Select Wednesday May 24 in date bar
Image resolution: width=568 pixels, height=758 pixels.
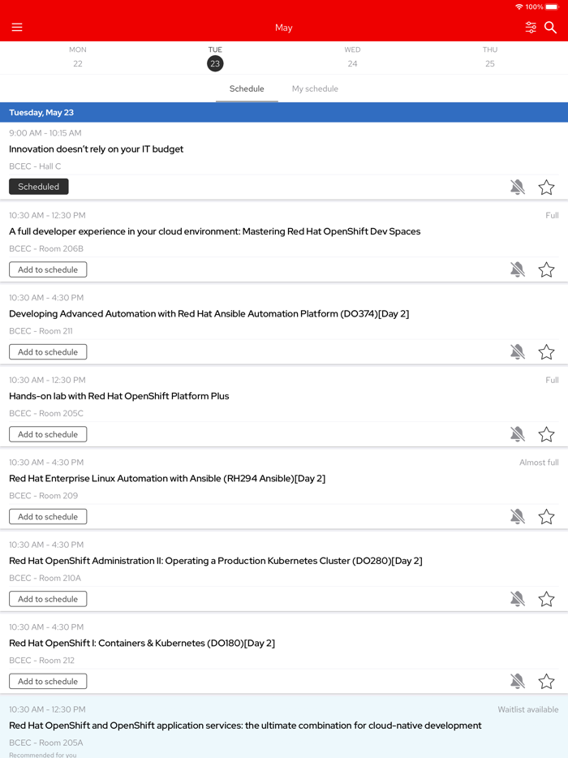pyautogui.click(x=352, y=57)
